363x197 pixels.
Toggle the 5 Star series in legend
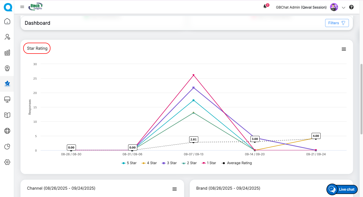click(129, 163)
